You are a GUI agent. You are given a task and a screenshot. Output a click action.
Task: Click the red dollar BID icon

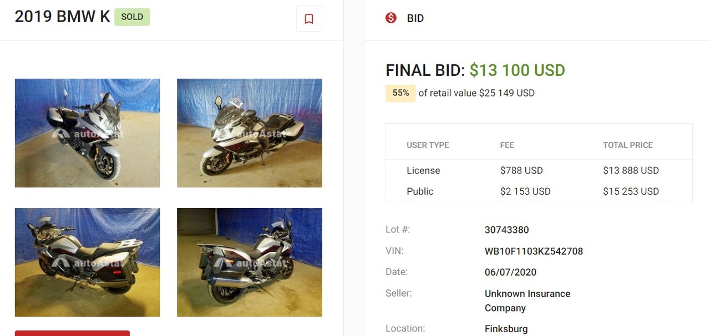coord(391,18)
